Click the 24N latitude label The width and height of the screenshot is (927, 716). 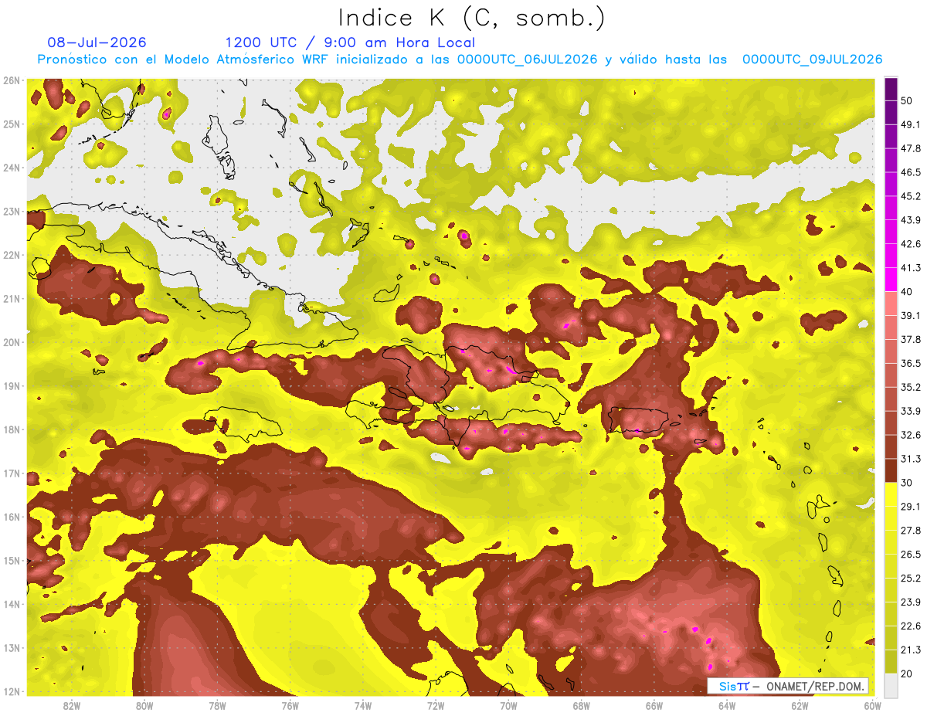coord(12,168)
